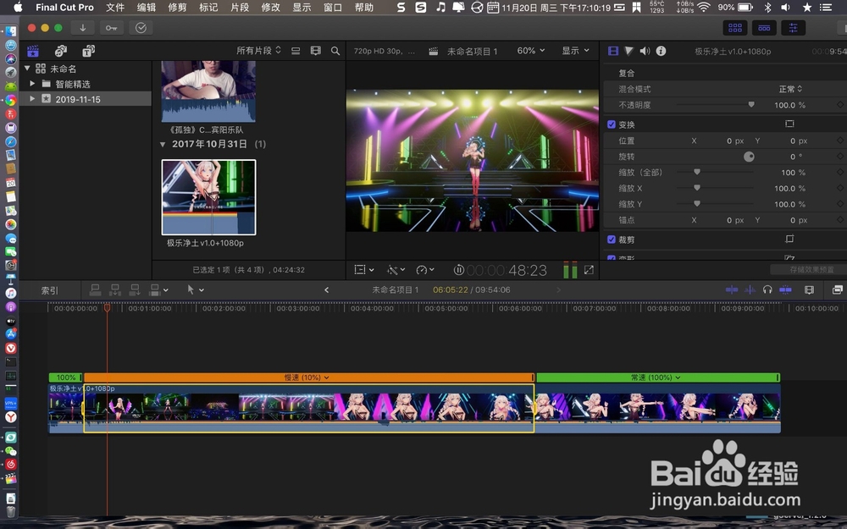Open the color inspector tab

[628, 51]
